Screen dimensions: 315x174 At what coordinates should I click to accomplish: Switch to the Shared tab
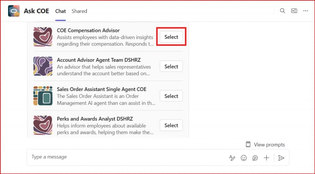point(79,11)
